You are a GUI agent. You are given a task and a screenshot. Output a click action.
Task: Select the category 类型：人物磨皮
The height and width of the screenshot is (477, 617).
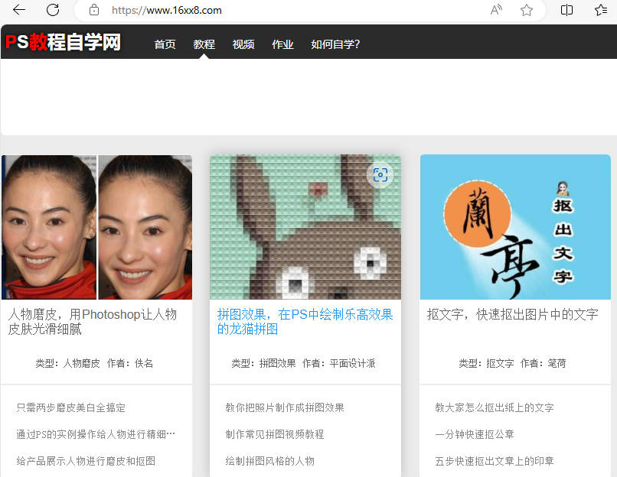(x=67, y=363)
